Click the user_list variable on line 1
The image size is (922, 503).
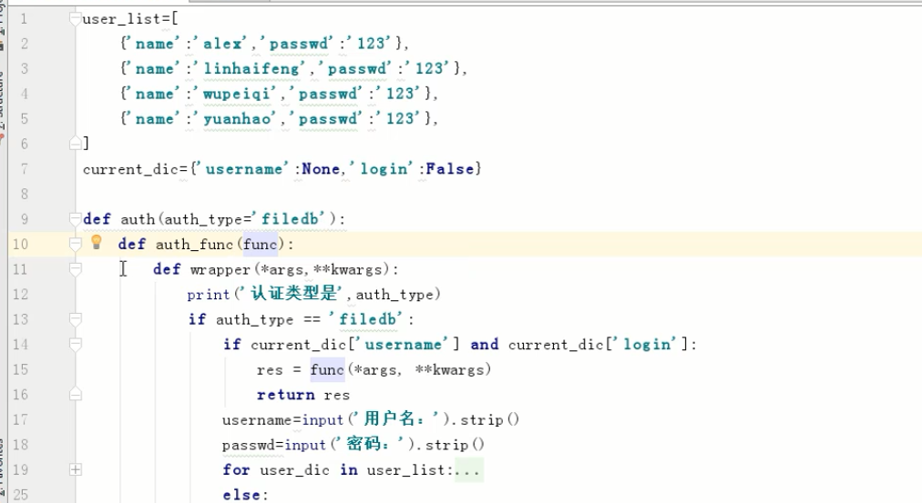tap(121, 19)
